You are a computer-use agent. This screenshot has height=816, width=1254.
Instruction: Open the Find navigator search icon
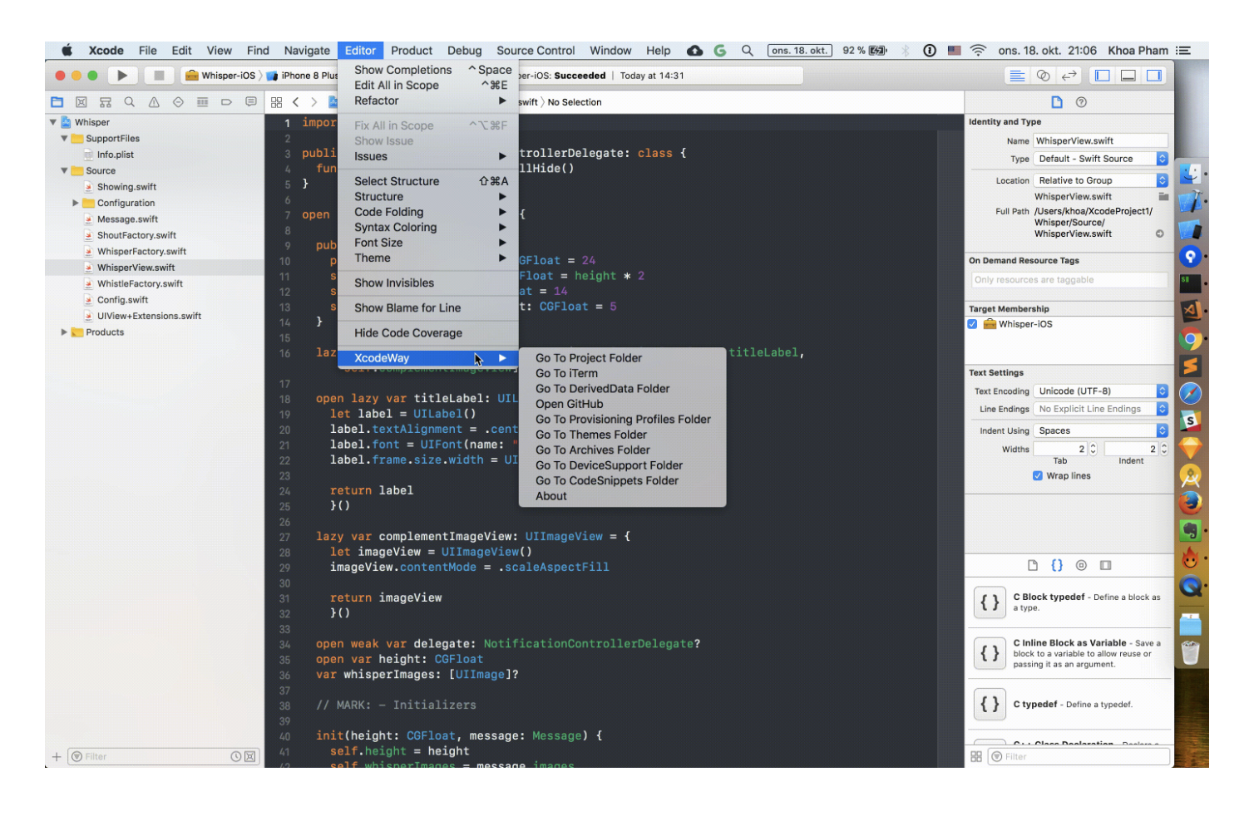point(130,102)
